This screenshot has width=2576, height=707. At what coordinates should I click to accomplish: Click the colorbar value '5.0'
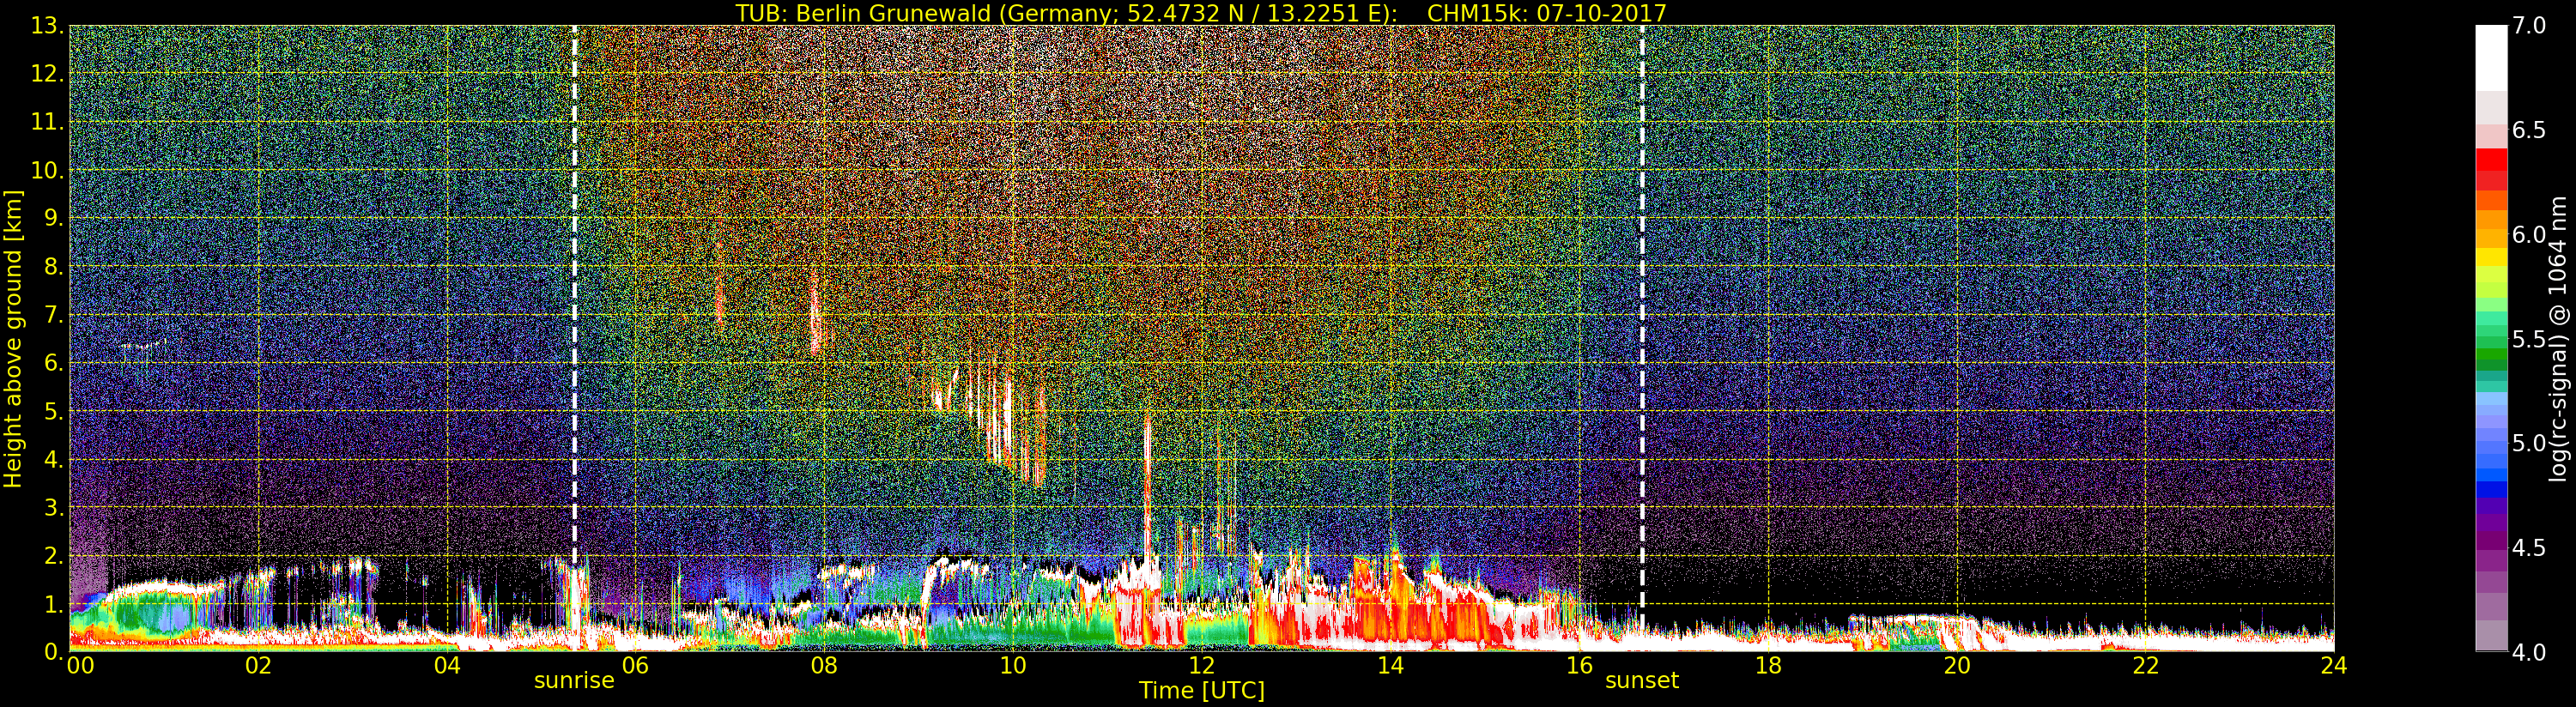[2529, 443]
